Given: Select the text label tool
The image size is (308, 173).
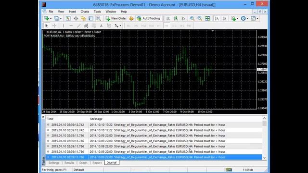Looking at the screenshot, I should click(109, 25).
